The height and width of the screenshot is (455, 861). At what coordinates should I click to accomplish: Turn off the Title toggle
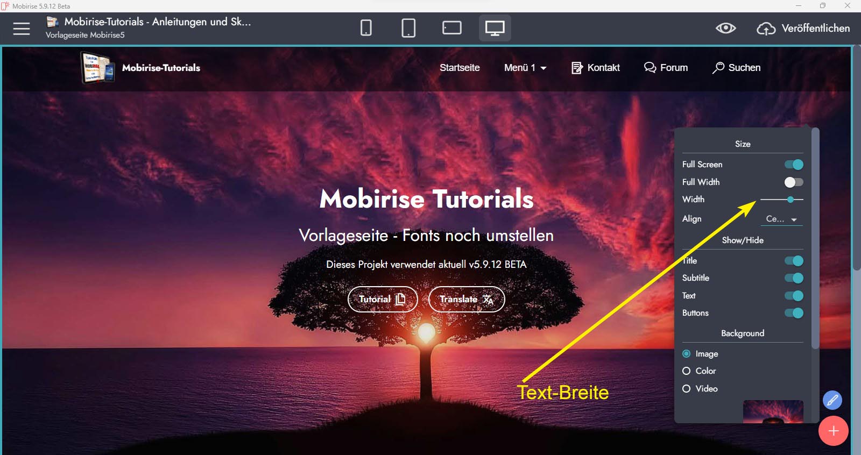pos(794,261)
